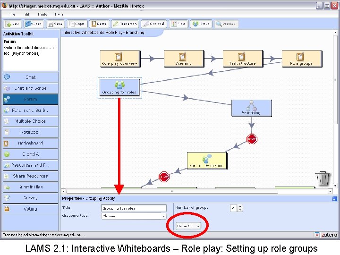The width and height of the screenshot is (340, 255).
Task: Click Number of groups value field
Action: coord(234,208)
